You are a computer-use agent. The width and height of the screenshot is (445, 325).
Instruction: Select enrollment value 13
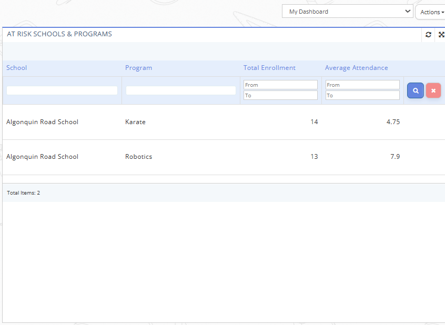click(314, 157)
